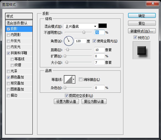Select the 样式 header in list
The height and width of the screenshot is (140, 161).
[x=19, y=16]
